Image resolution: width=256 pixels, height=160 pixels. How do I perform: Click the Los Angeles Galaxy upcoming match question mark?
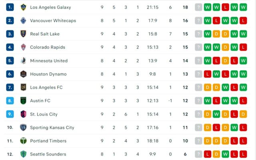(198, 7)
